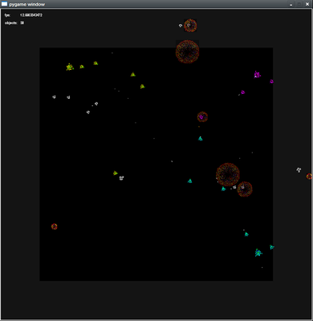Click the fps counter readout
This screenshot has width=313, height=321.
[x=31, y=15]
